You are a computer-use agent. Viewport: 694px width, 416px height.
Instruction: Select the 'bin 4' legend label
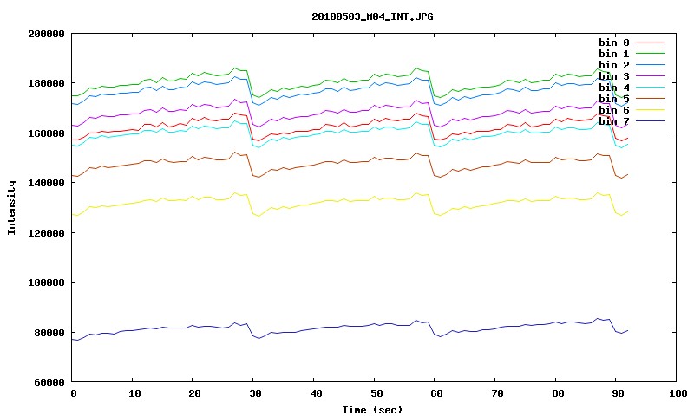click(614, 88)
